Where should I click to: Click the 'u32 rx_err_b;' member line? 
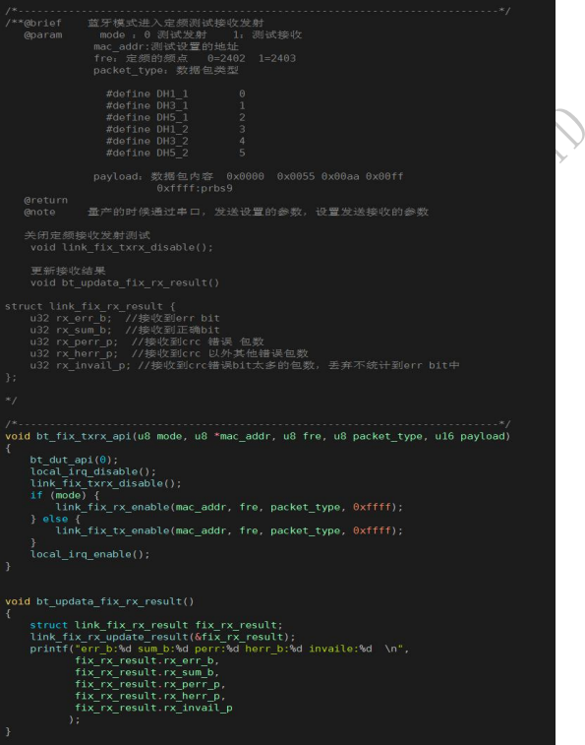pyautogui.click(x=125, y=318)
